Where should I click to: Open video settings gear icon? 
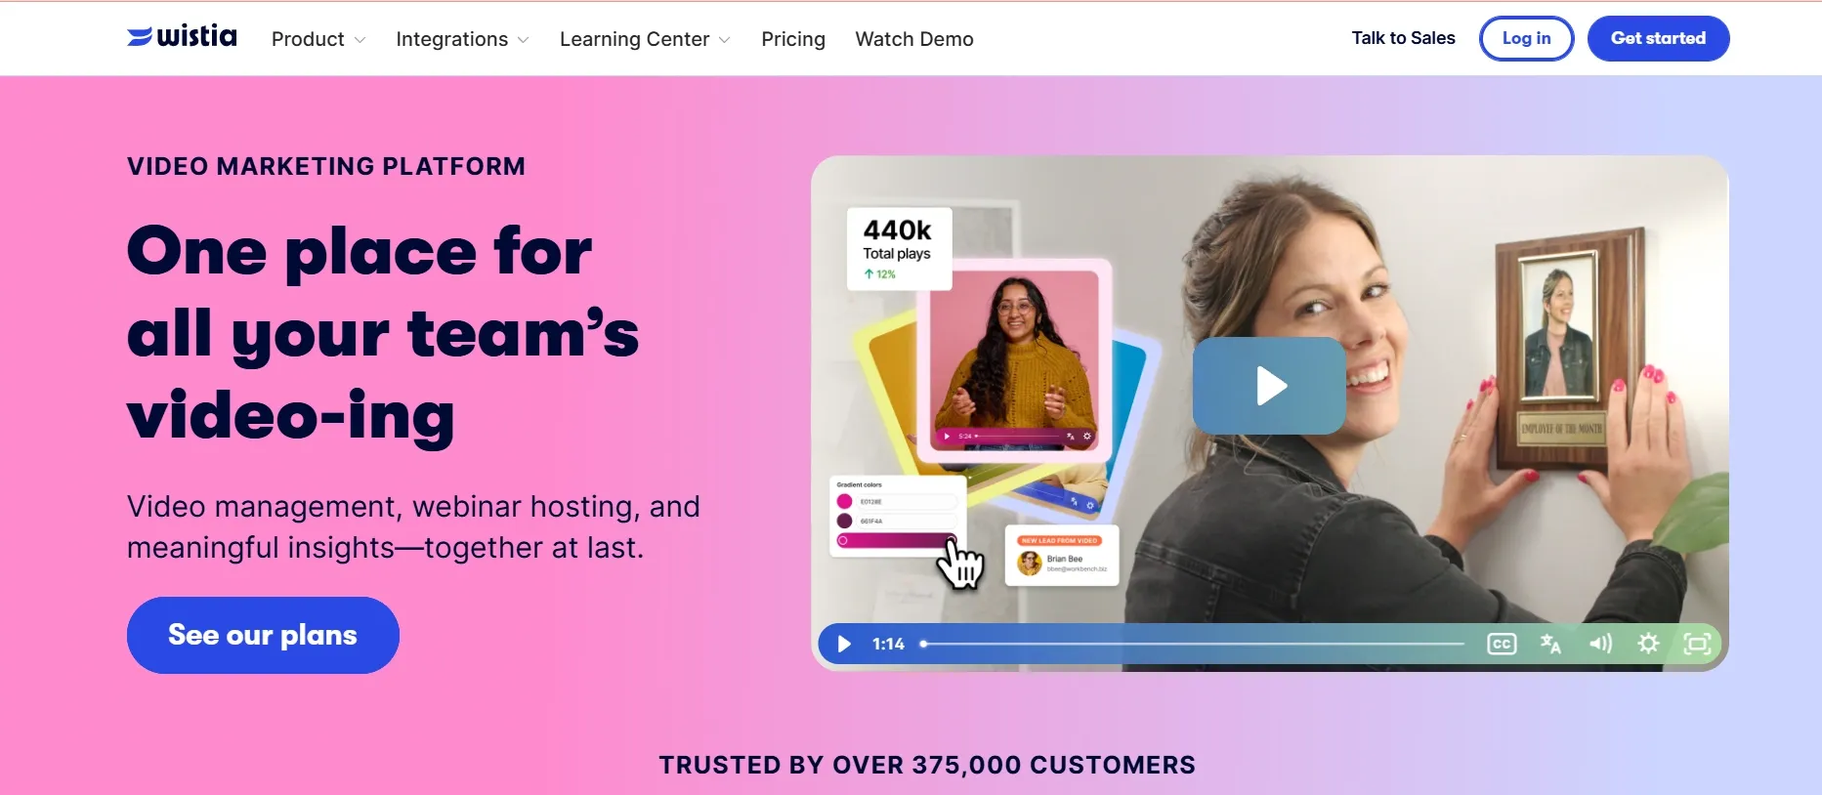tap(1648, 644)
